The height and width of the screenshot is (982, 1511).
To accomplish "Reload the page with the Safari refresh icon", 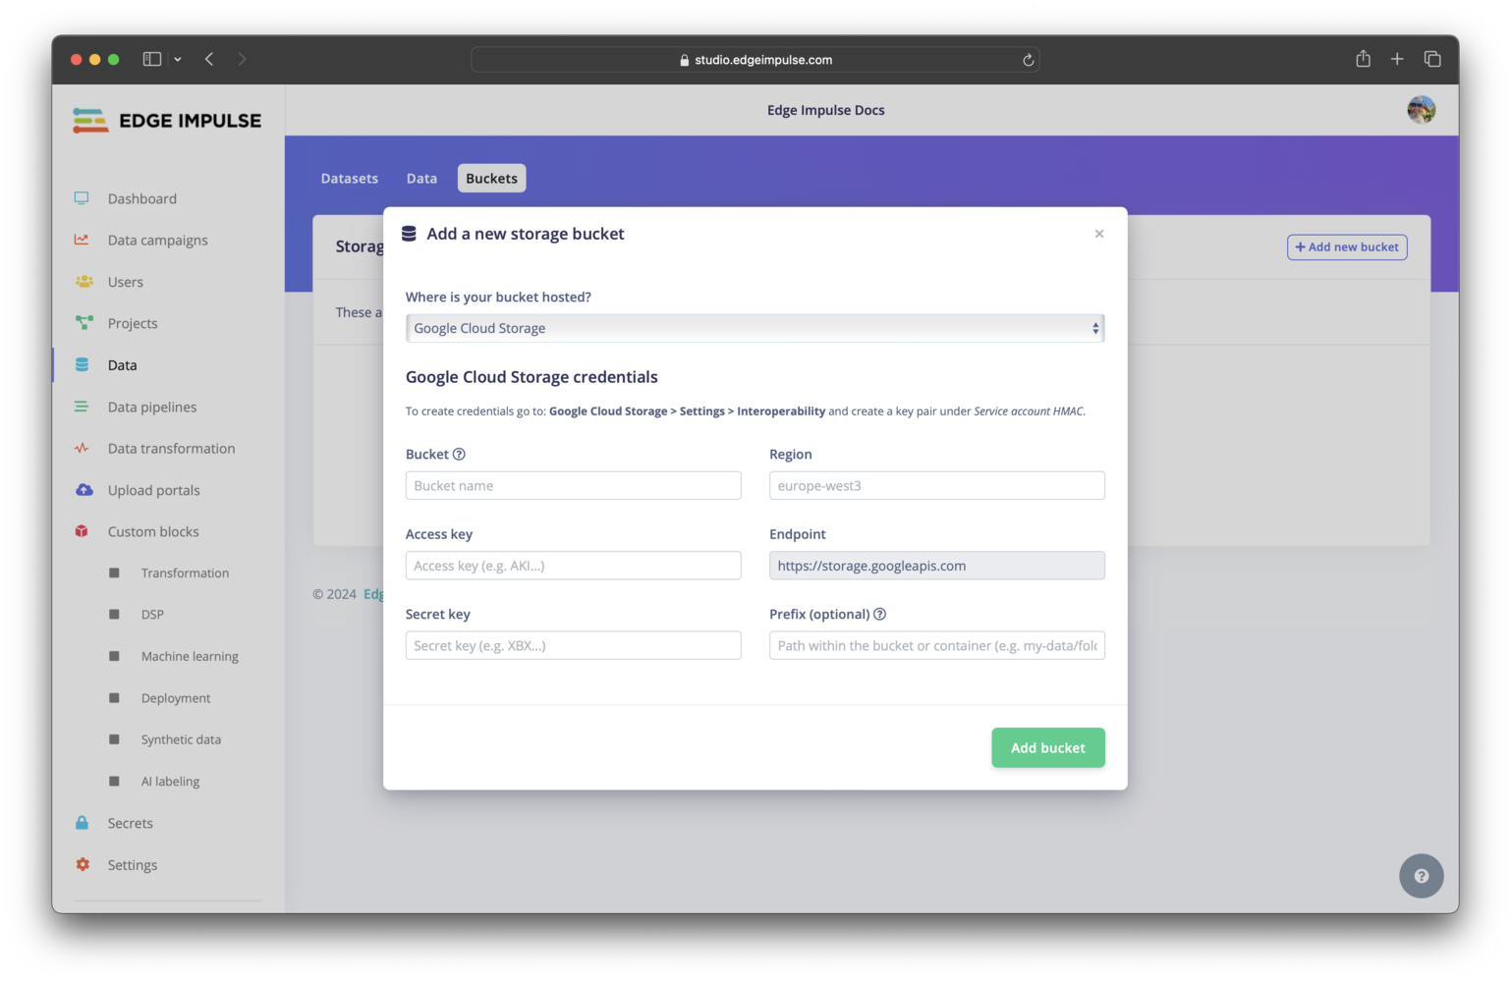I will pos(1028,60).
